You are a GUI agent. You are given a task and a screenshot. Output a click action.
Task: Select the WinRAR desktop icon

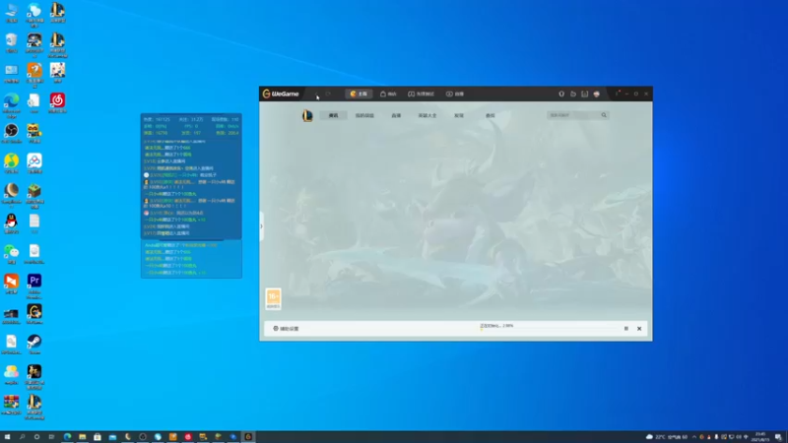coord(11,405)
